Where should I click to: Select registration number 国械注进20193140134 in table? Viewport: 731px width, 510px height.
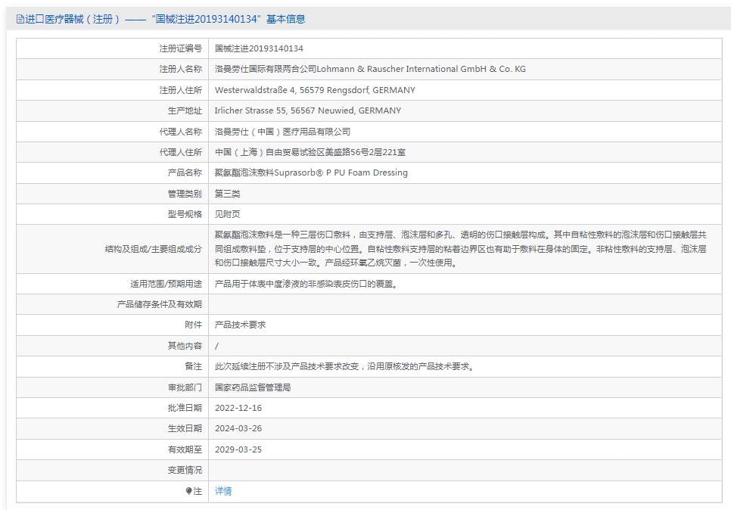(259, 48)
